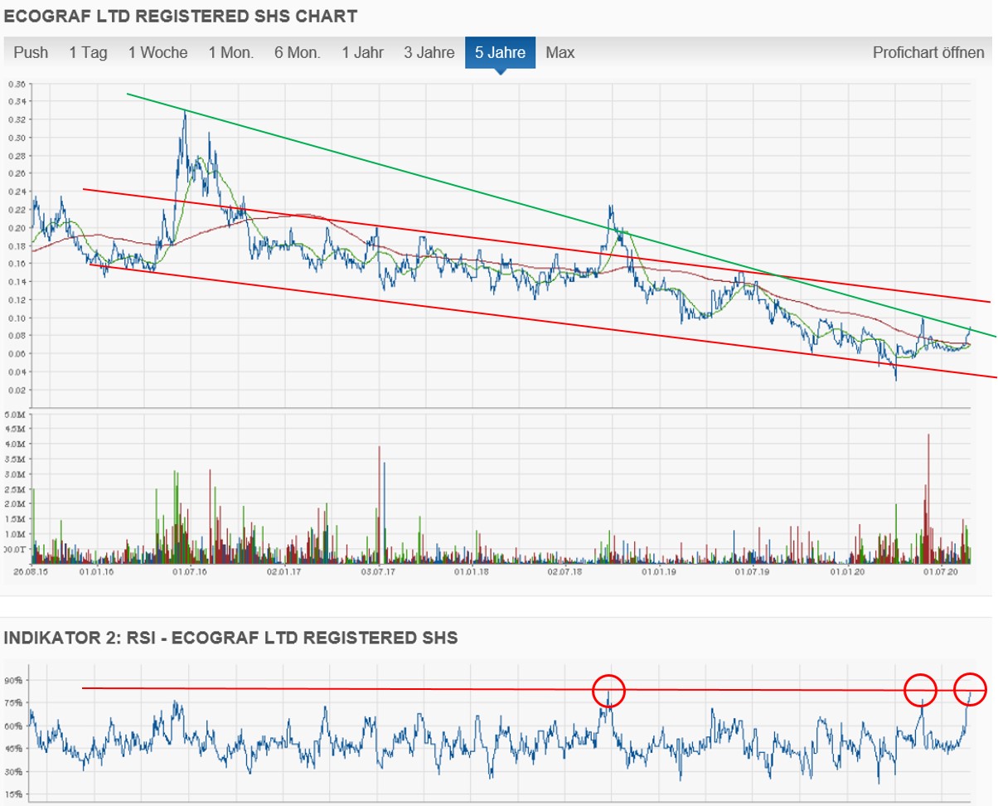Click the middle red circle on RSI
The height and width of the screenshot is (806, 998).
[920, 689]
